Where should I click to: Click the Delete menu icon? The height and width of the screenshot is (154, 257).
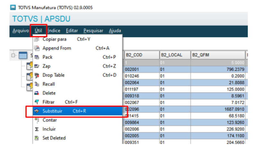click(37, 93)
